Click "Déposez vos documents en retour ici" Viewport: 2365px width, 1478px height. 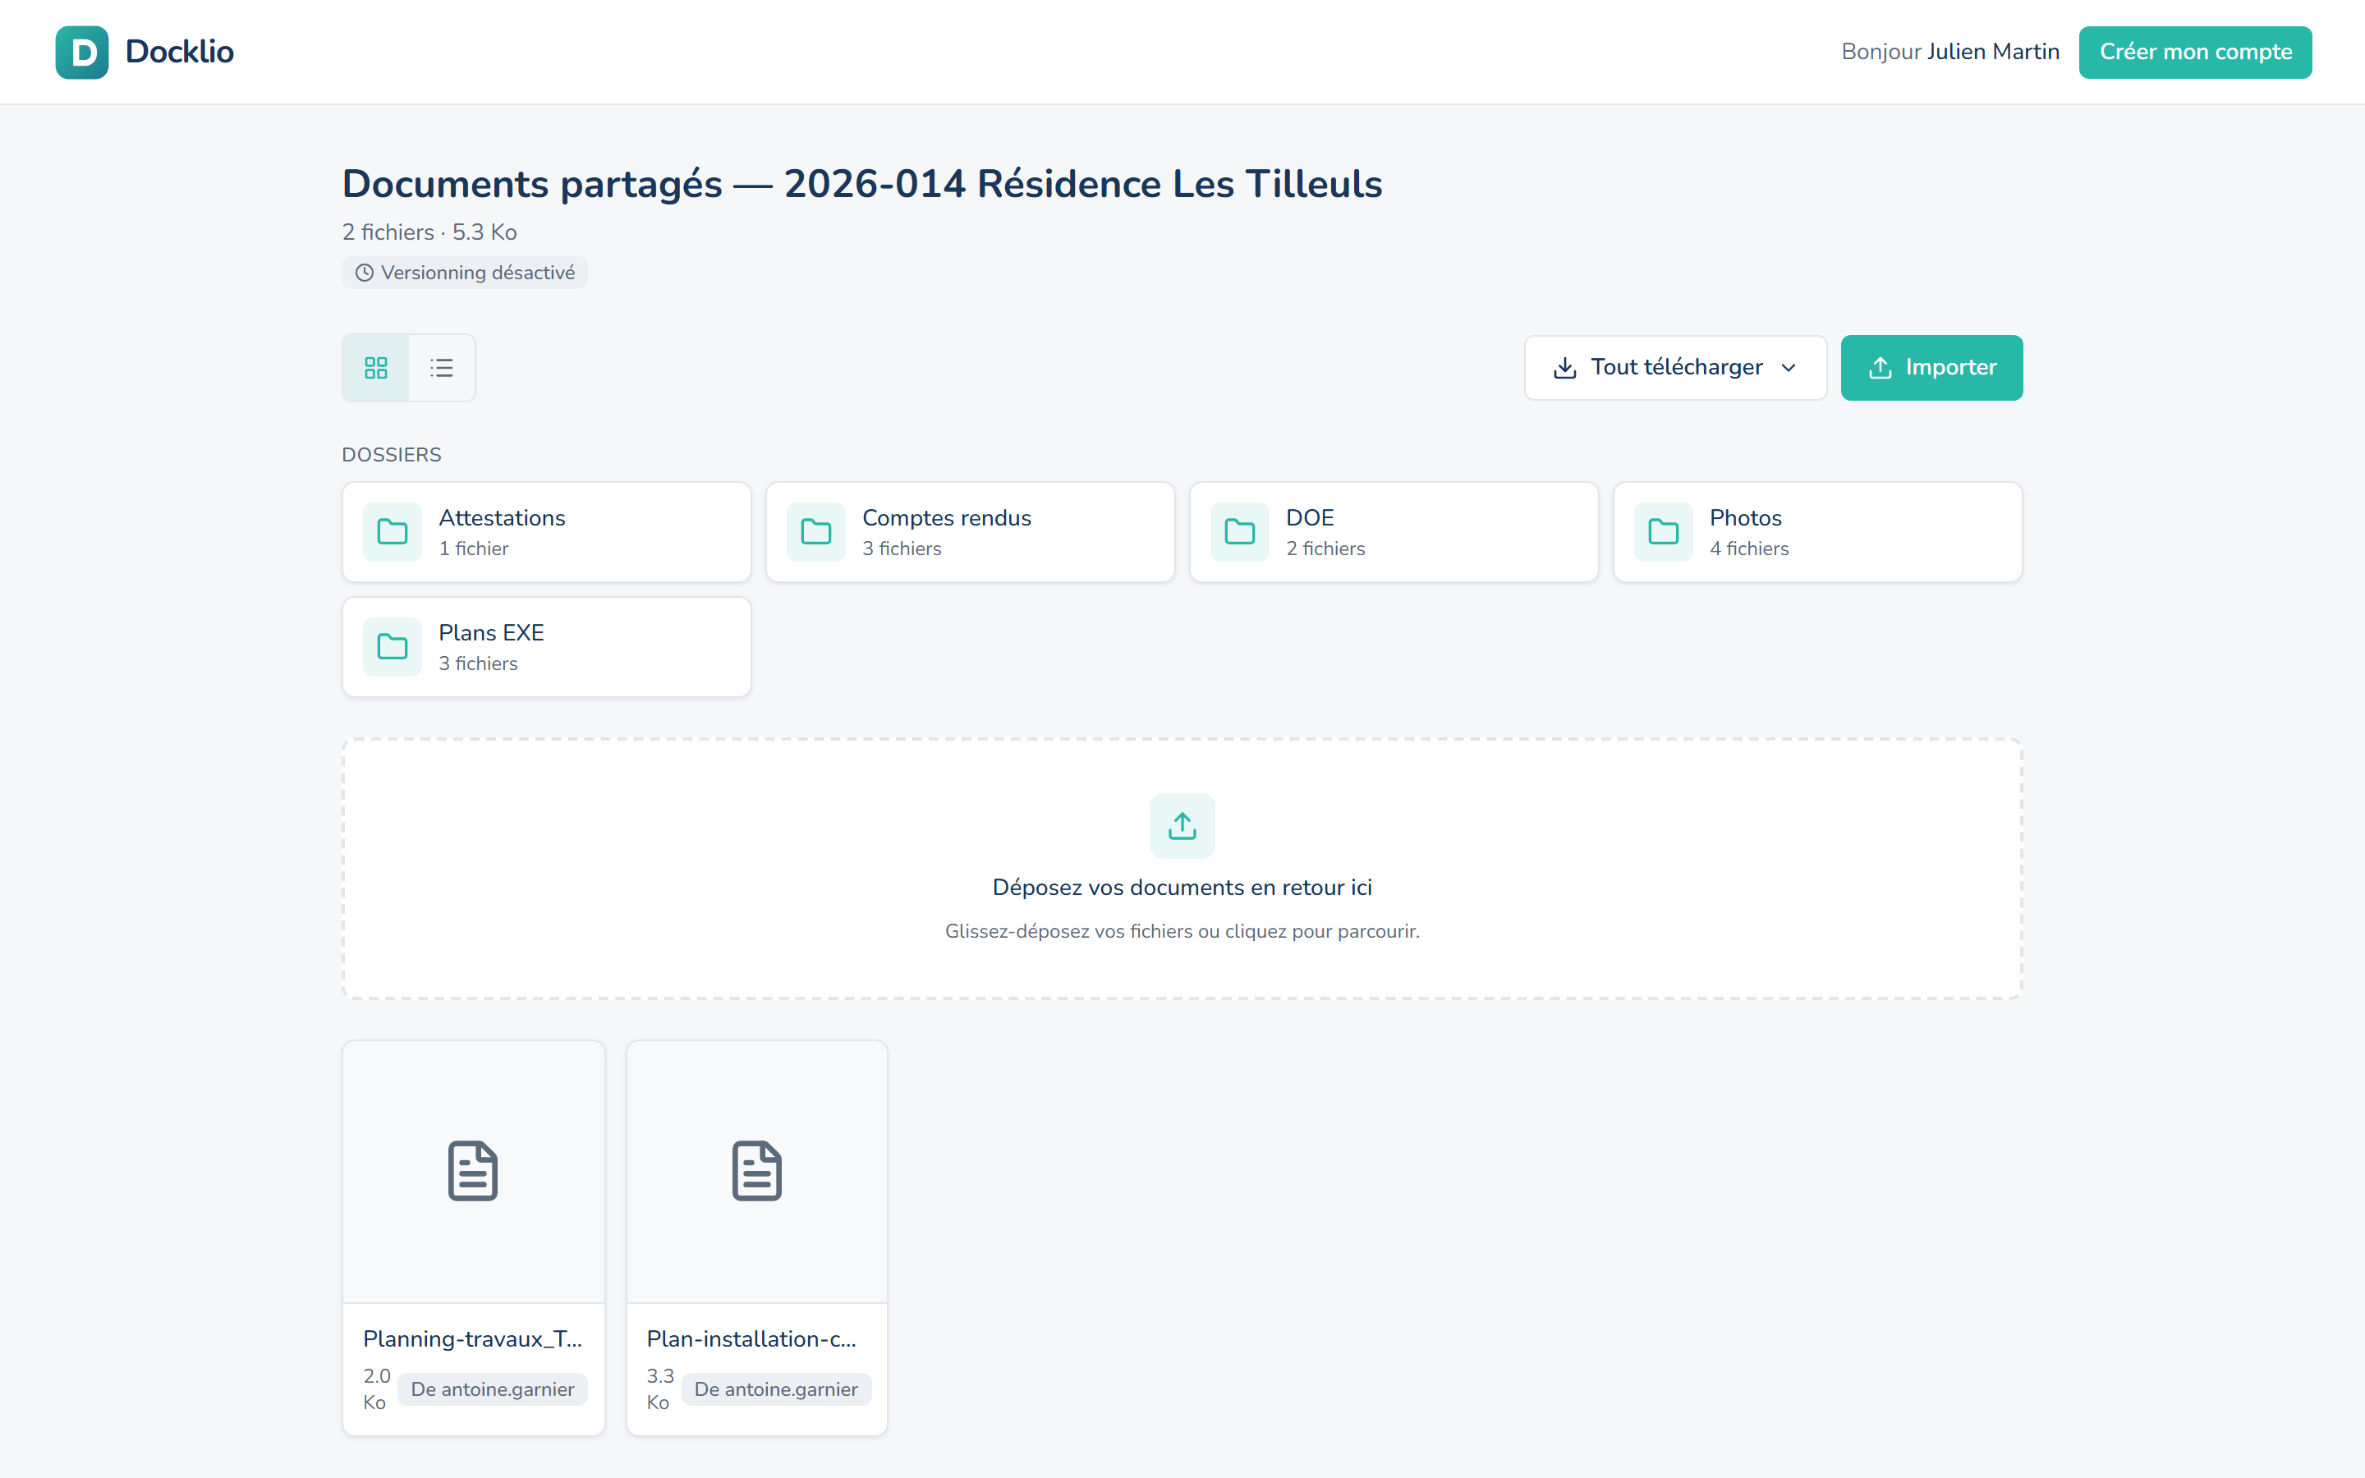tap(1182, 888)
